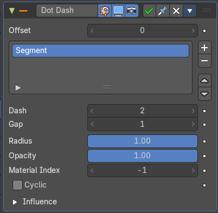Click the segment list resize grip
The width and height of the screenshot is (218, 213).
click(107, 87)
